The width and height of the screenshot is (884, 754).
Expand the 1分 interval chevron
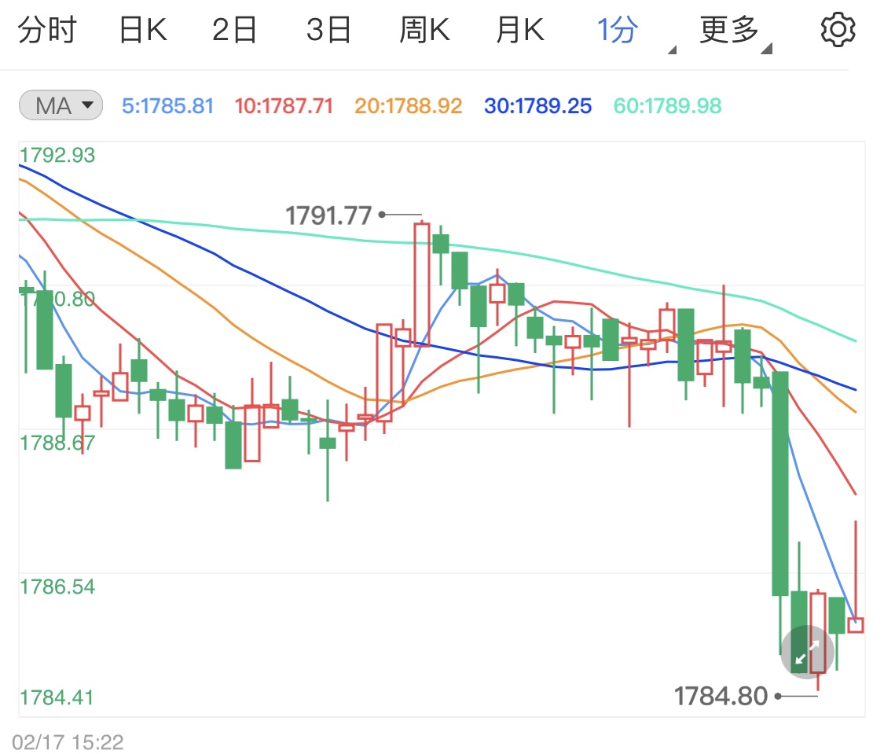coord(672,49)
